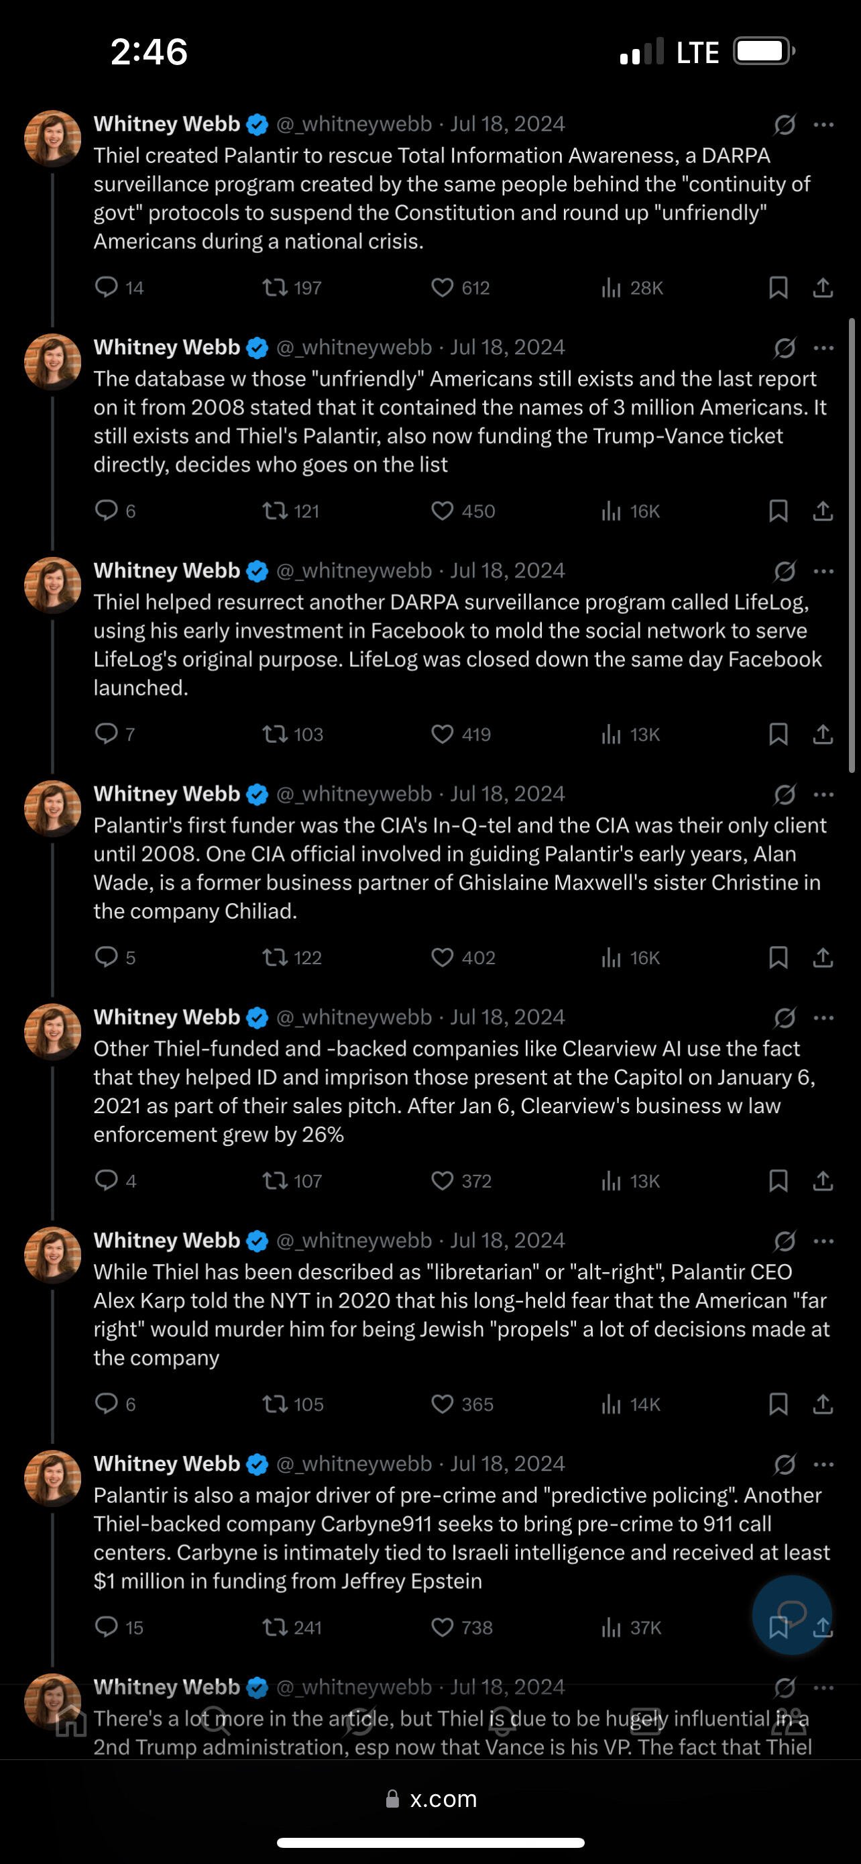
Task: View analytics of the 37K views tweet
Action: click(x=631, y=1627)
